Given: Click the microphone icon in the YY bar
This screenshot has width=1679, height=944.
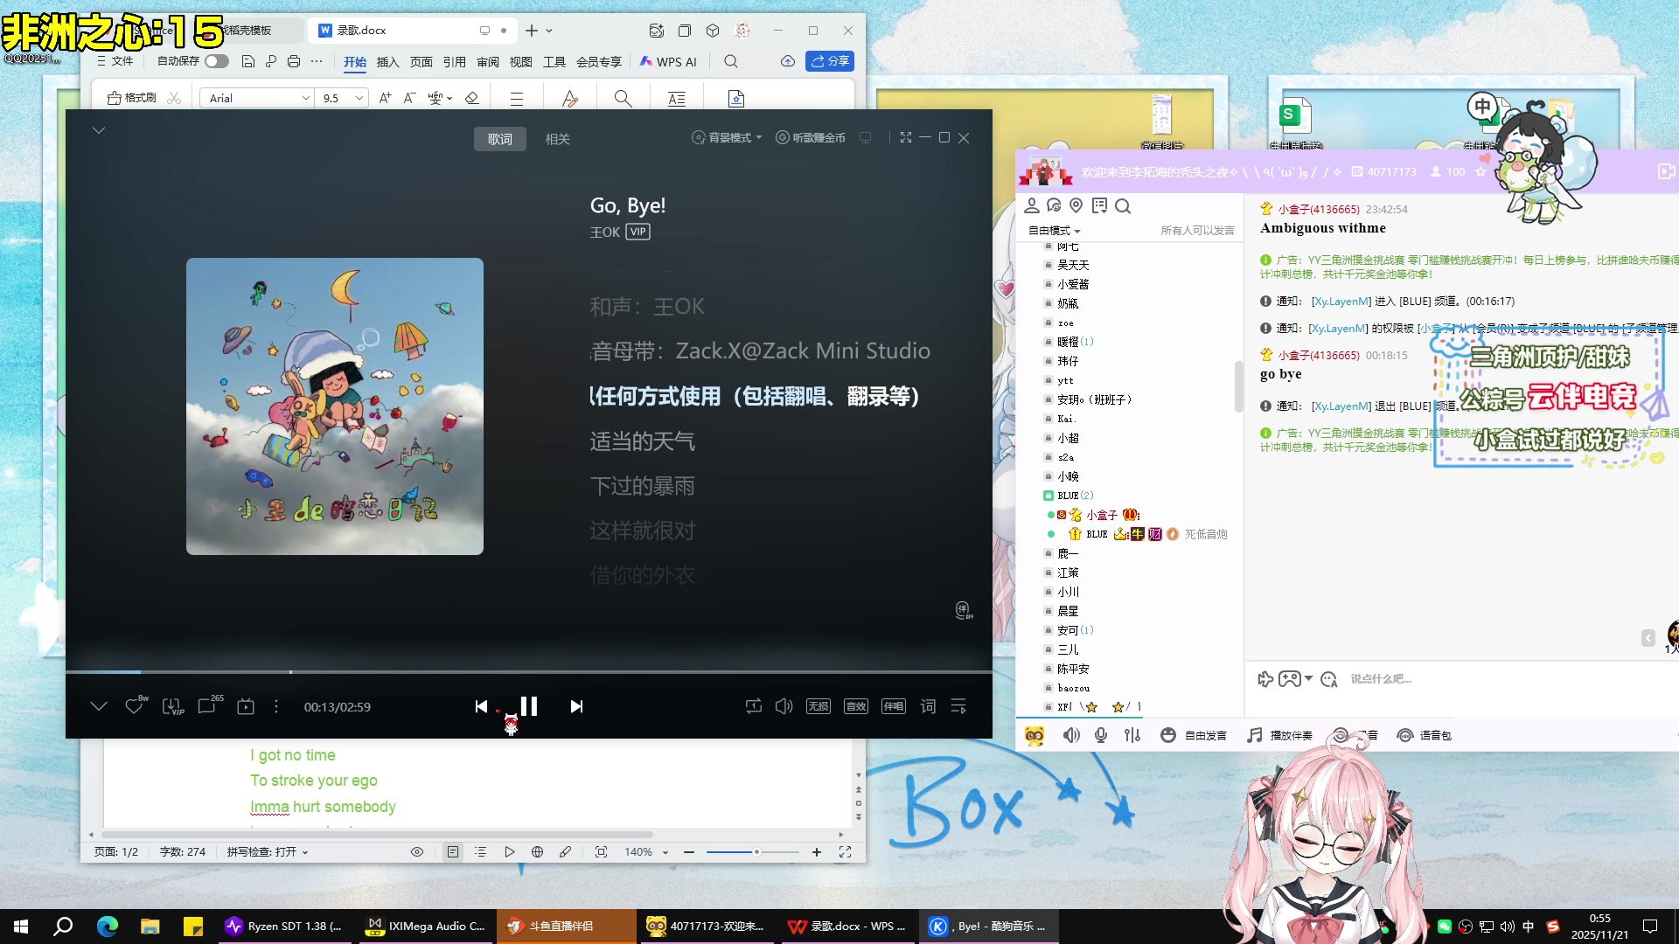Looking at the screenshot, I should [x=1100, y=735].
